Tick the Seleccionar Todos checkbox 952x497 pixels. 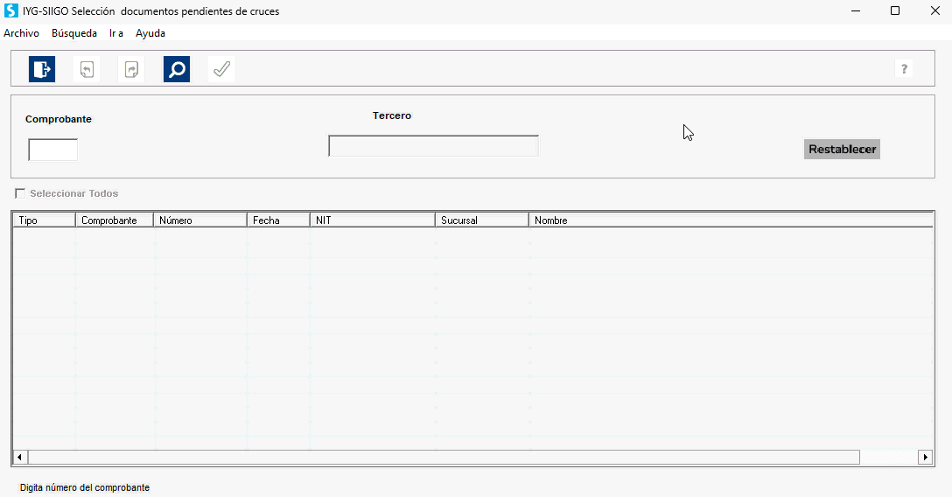[x=20, y=193]
